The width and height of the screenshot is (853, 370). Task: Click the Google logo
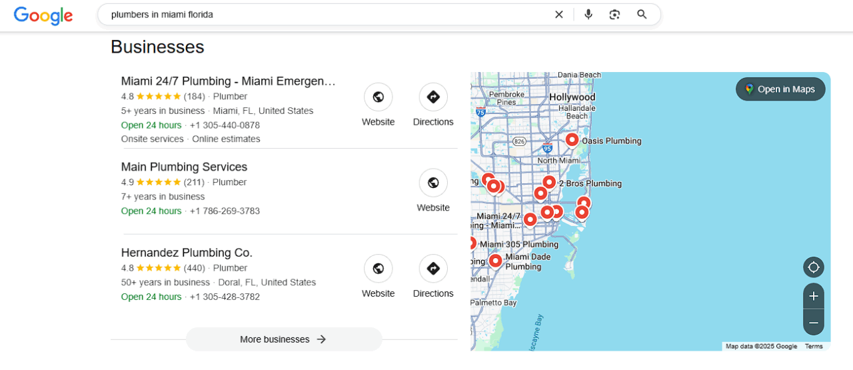43,15
